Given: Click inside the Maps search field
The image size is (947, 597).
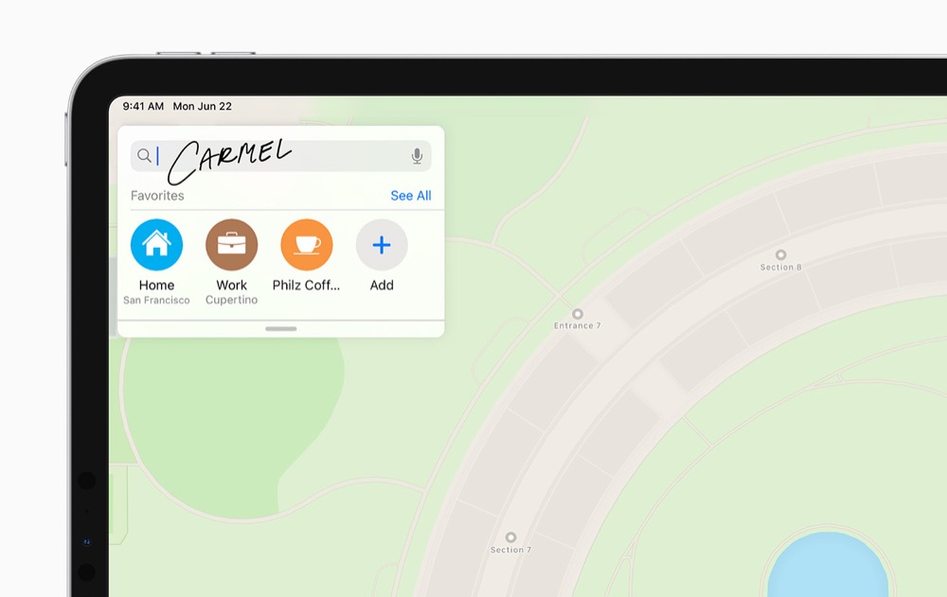Looking at the screenshot, I should click(x=281, y=156).
